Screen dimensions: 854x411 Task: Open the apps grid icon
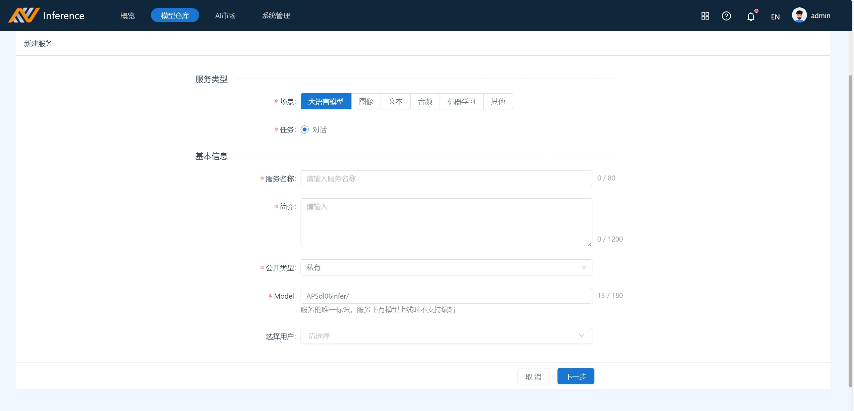click(705, 16)
